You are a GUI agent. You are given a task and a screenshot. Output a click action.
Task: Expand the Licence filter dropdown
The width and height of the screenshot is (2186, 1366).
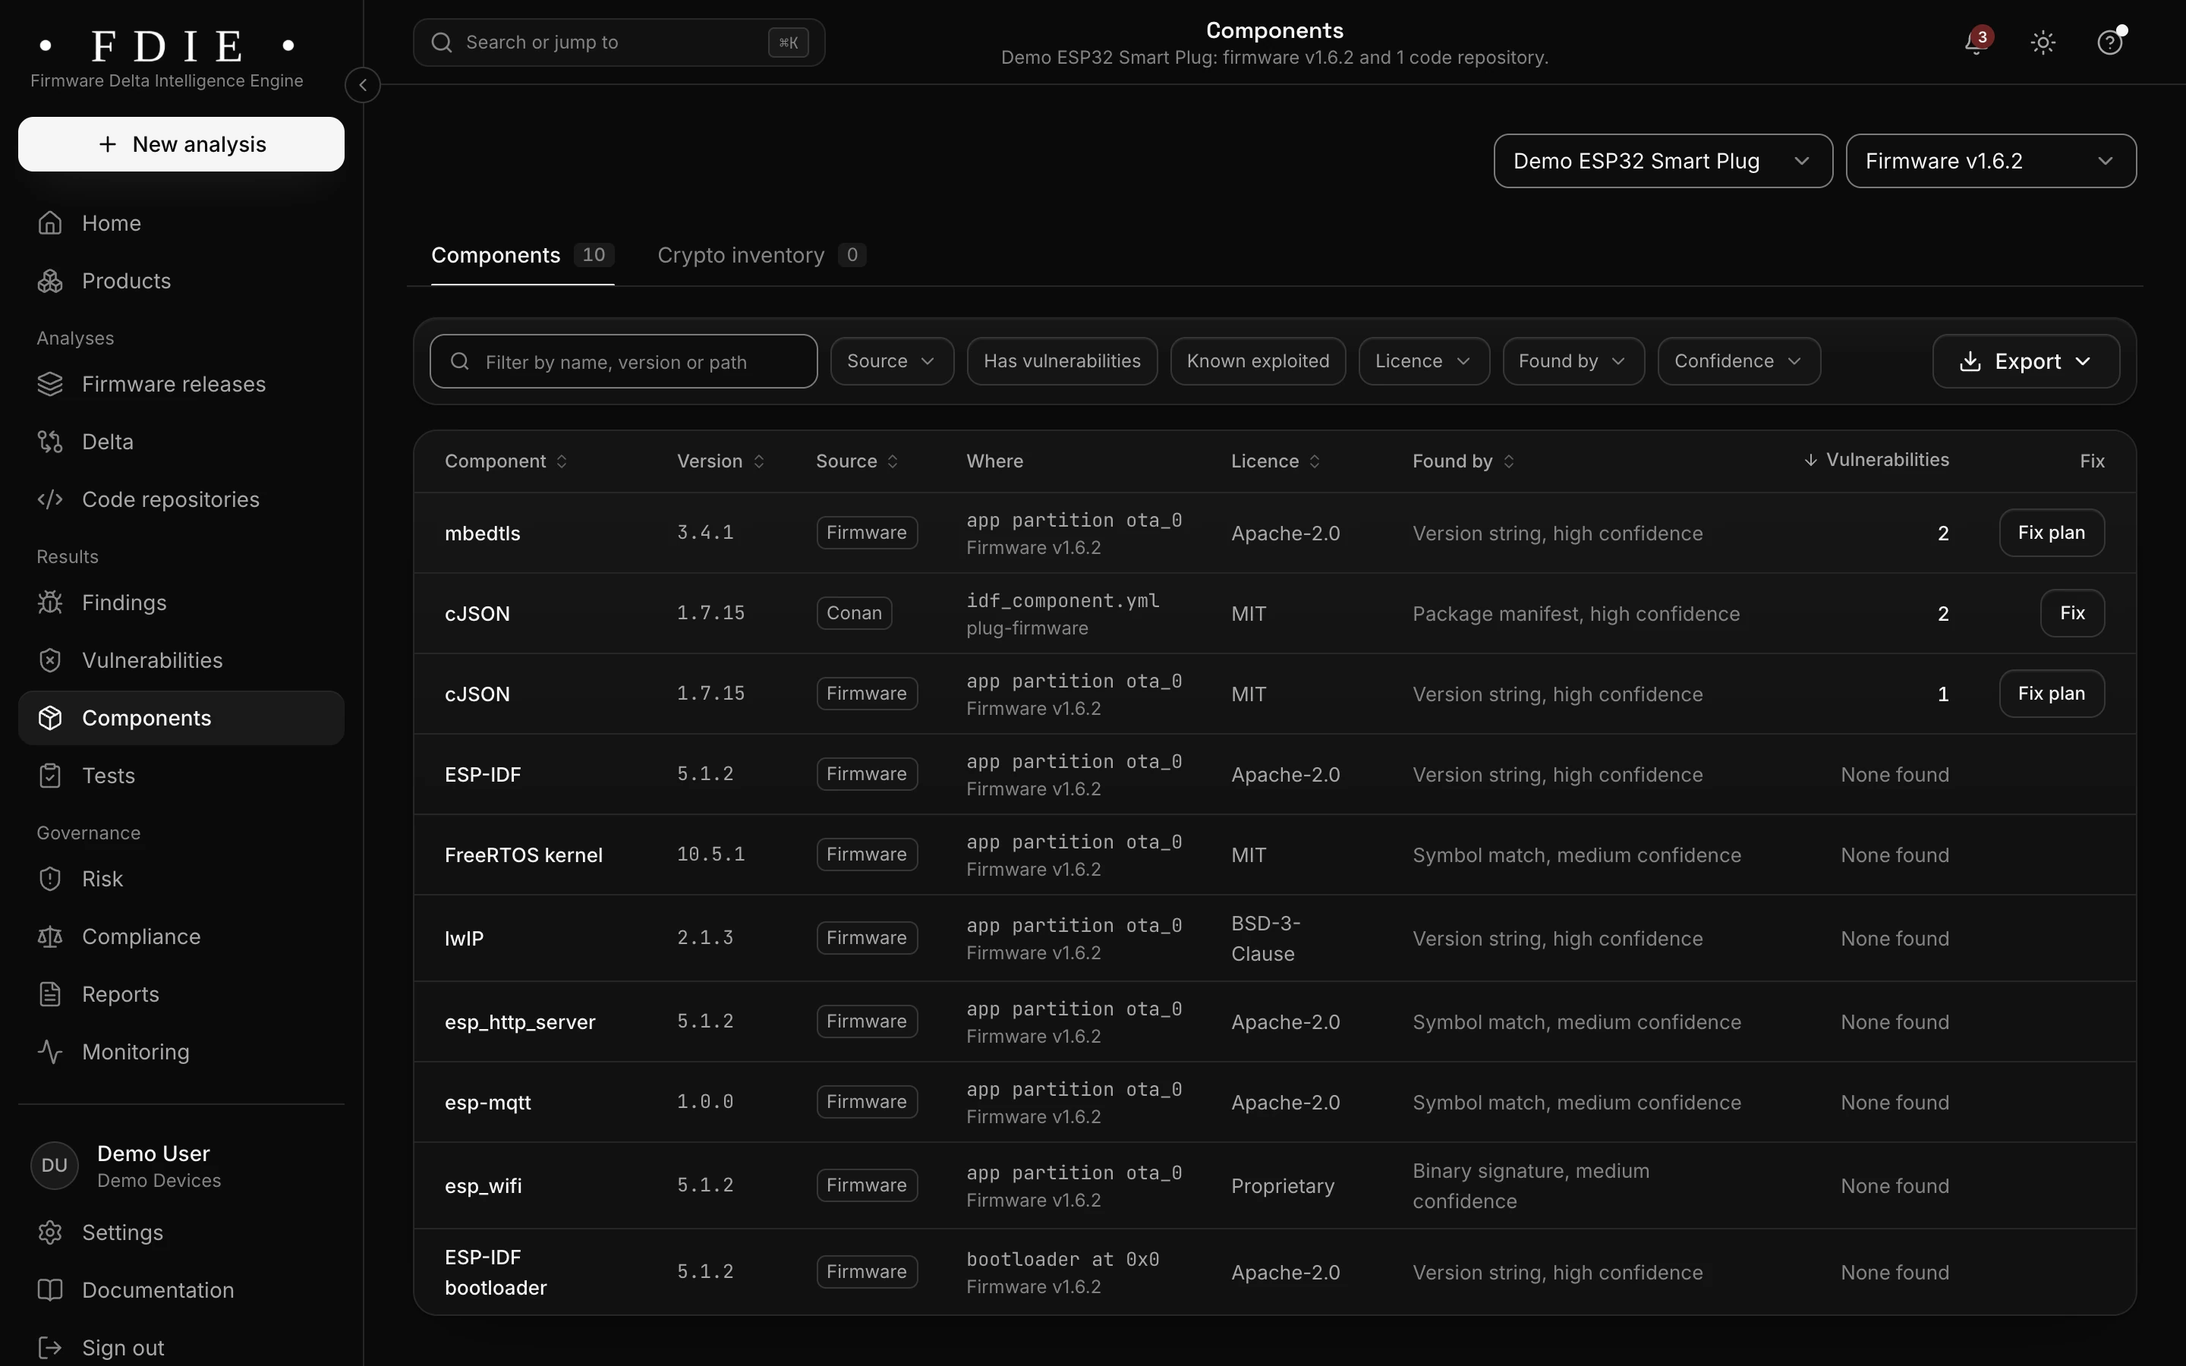click(1424, 361)
